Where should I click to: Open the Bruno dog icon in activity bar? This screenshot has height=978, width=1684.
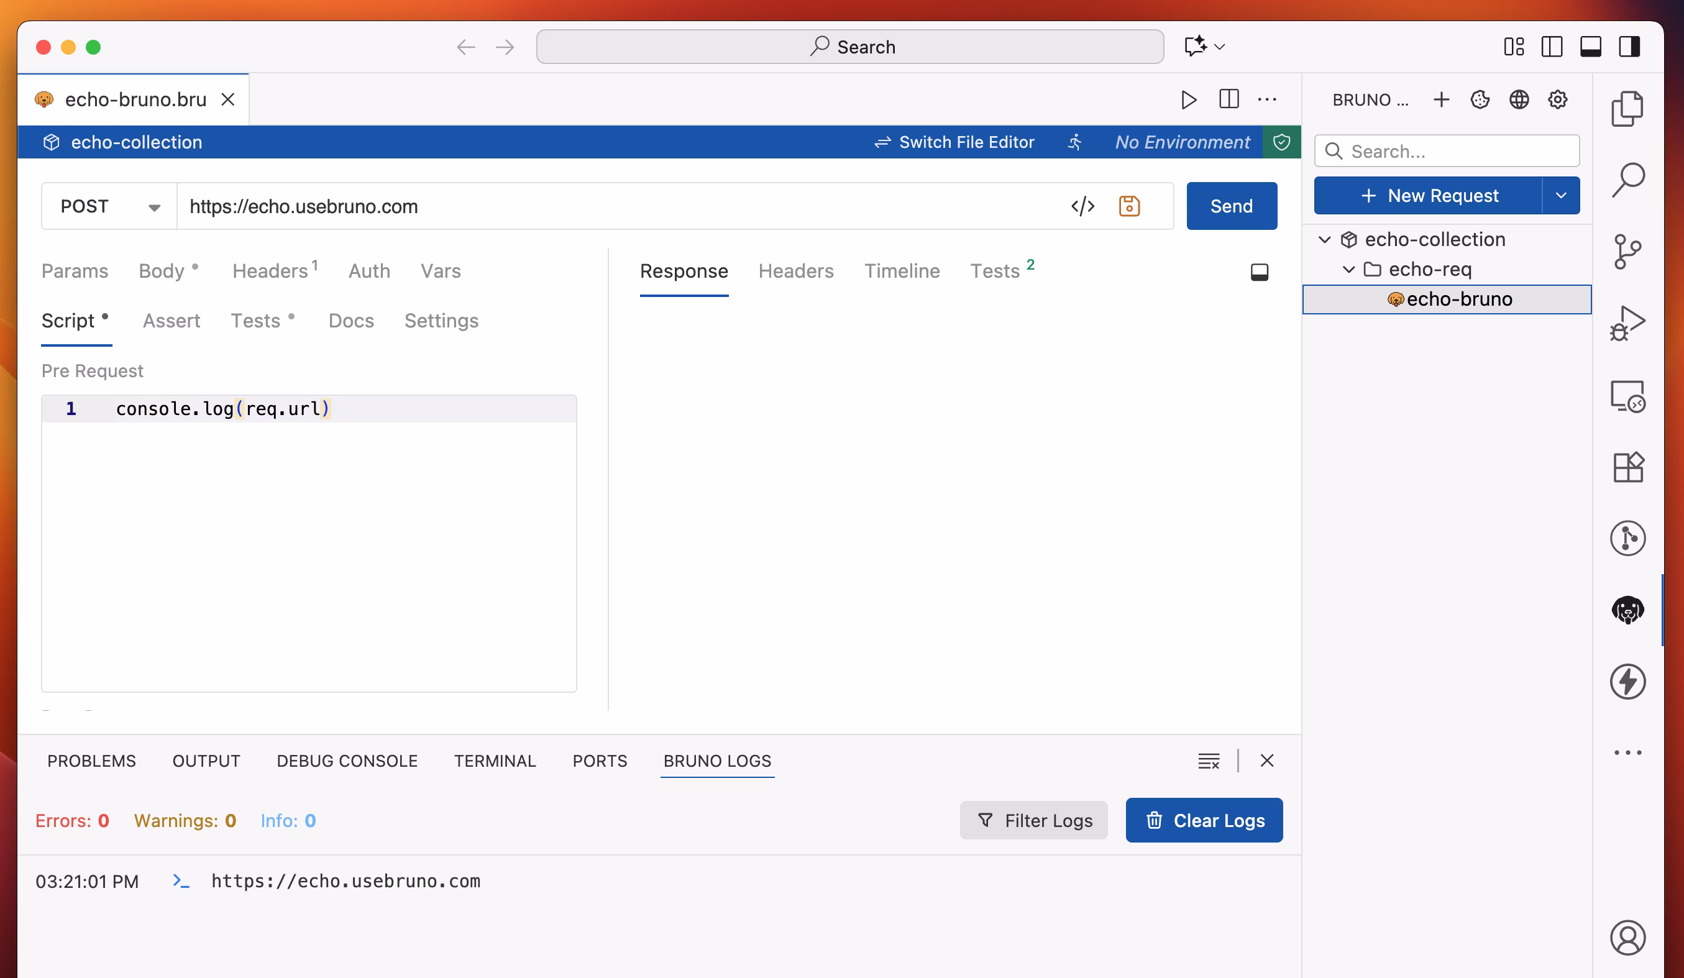1628,610
